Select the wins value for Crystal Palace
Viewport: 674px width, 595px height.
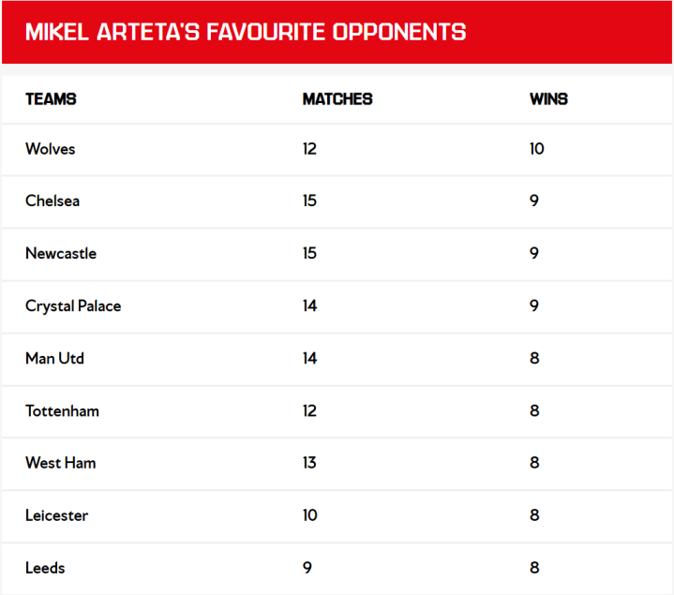534,306
